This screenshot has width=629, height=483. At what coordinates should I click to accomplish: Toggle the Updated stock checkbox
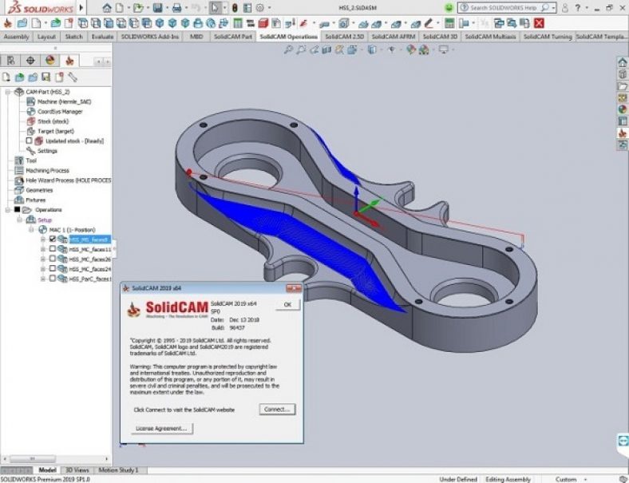click(29, 141)
